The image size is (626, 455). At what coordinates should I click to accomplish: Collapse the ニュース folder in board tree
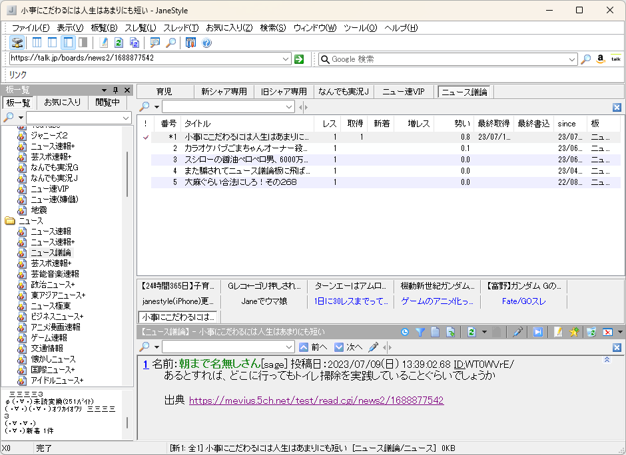[10, 221]
